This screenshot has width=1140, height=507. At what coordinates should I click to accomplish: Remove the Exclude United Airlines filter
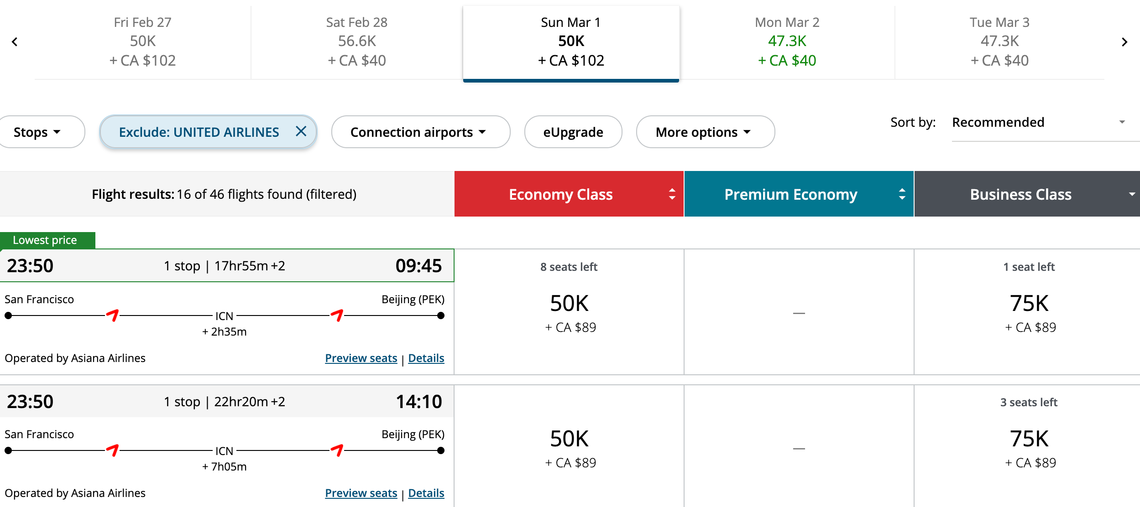tap(301, 131)
